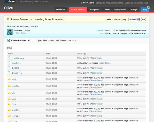The height and width of the screenshot is (122, 154).
Task: Open the Manage My Account link
Action: tap(104, 3)
